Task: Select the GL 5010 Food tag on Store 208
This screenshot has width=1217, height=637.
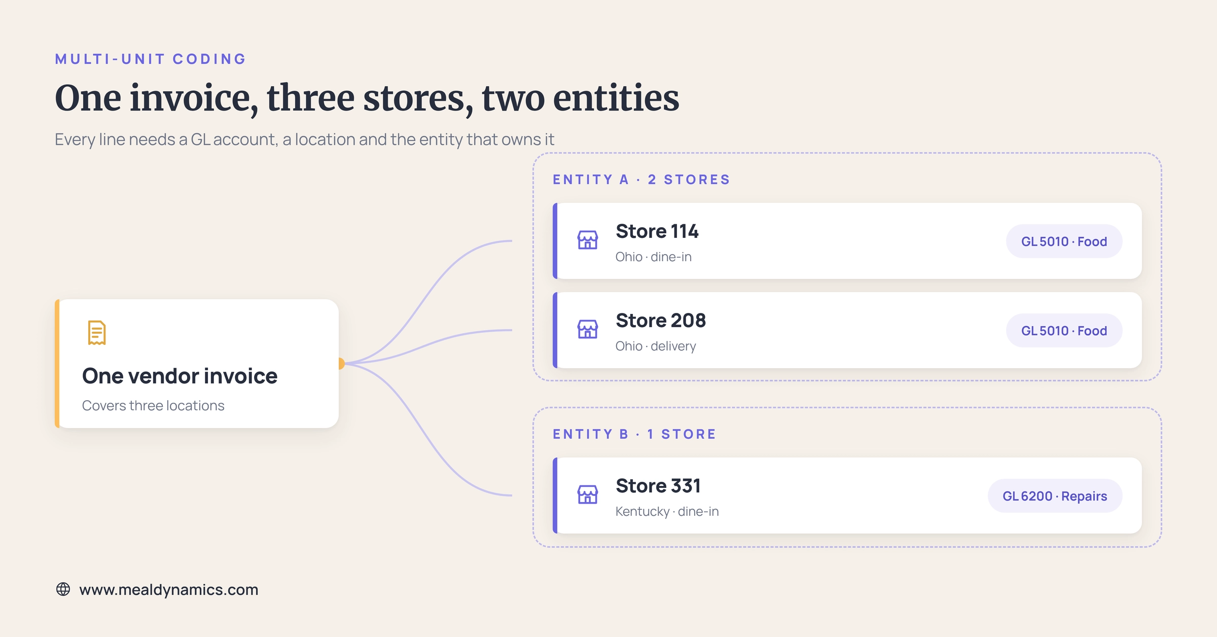Action: [1064, 331]
